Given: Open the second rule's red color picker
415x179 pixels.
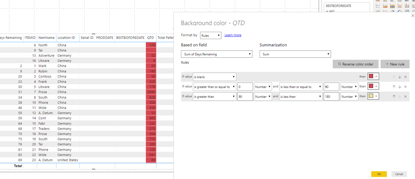Looking at the screenshot, I should click(x=373, y=86).
